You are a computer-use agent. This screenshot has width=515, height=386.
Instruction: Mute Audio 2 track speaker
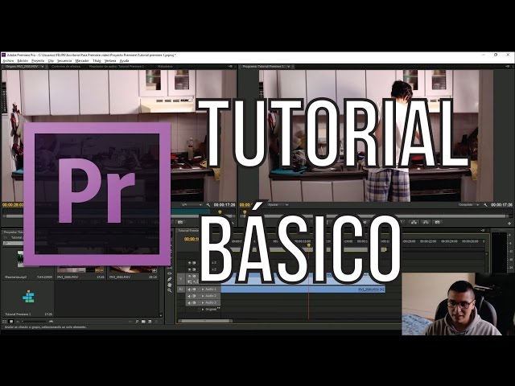click(x=190, y=296)
